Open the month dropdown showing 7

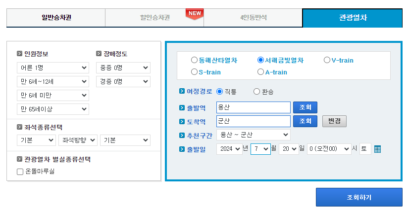[260, 149]
